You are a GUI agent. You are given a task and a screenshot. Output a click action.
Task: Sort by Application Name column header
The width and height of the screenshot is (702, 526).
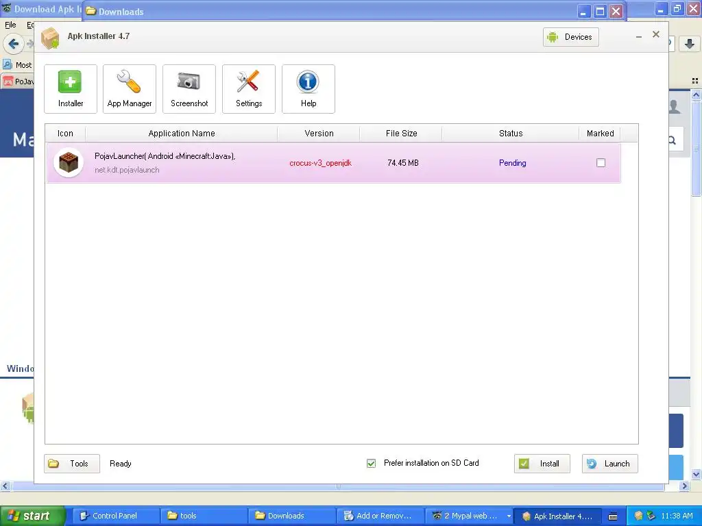click(181, 134)
